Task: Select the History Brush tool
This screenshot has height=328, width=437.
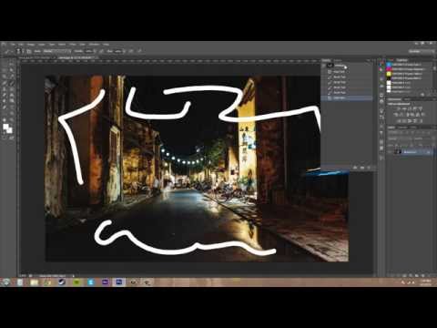Action: (x=12, y=89)
